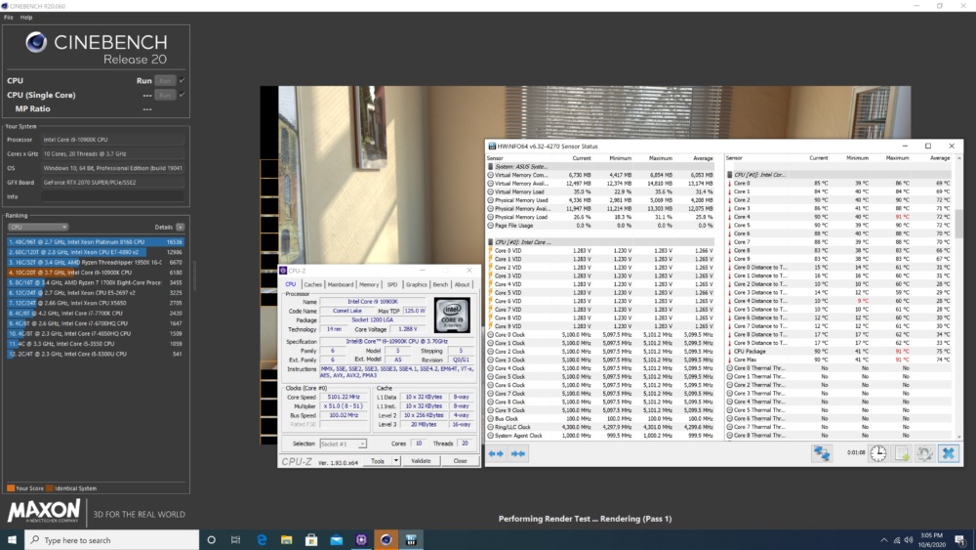Open HWiNFO sensor settings gear icon

(925, 453)
